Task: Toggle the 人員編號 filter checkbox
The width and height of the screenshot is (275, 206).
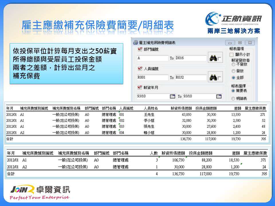Action: tap(140, 69)
